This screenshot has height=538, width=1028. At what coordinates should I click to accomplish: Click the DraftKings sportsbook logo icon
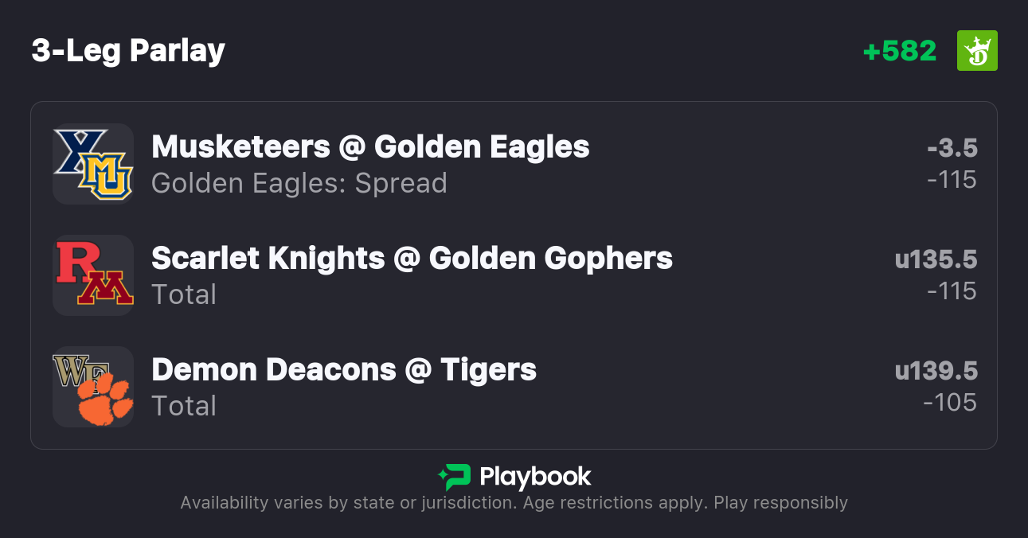tap(977, 51)
